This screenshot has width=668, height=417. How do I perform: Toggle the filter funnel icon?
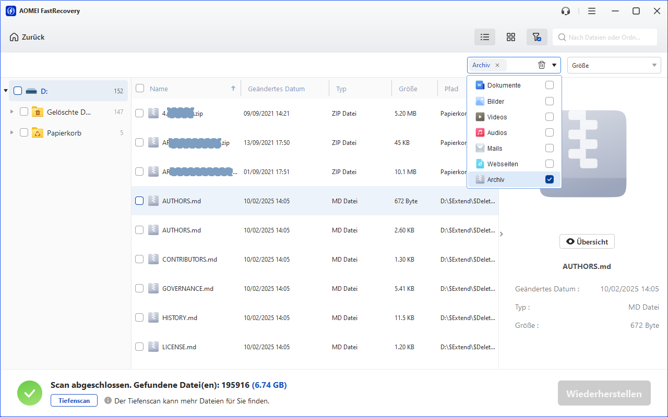(x=536, y=37)
